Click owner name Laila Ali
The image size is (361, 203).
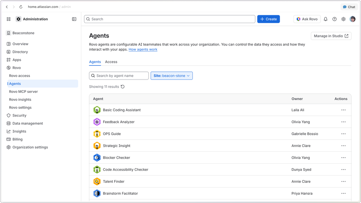[298, 110]
